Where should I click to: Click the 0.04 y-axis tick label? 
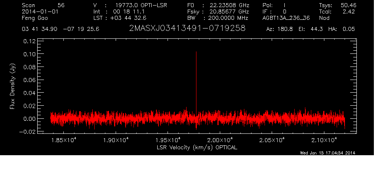click(x=29, y=93)
